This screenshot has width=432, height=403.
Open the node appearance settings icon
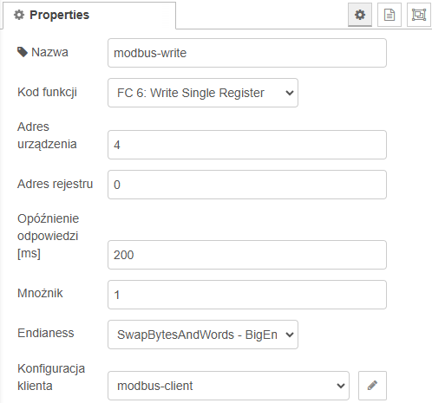coord(419,15)
